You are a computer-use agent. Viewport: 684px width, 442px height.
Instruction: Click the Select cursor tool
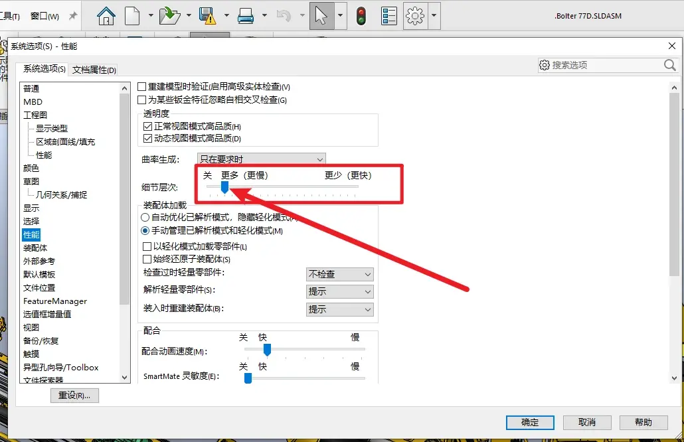coord(321,16)
